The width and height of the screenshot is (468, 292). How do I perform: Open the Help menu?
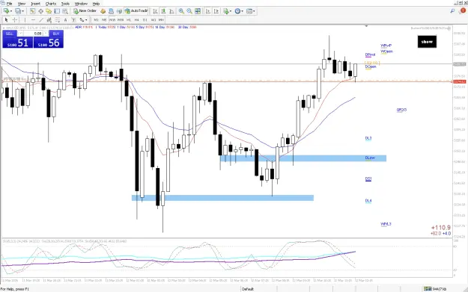coord(96,4)
